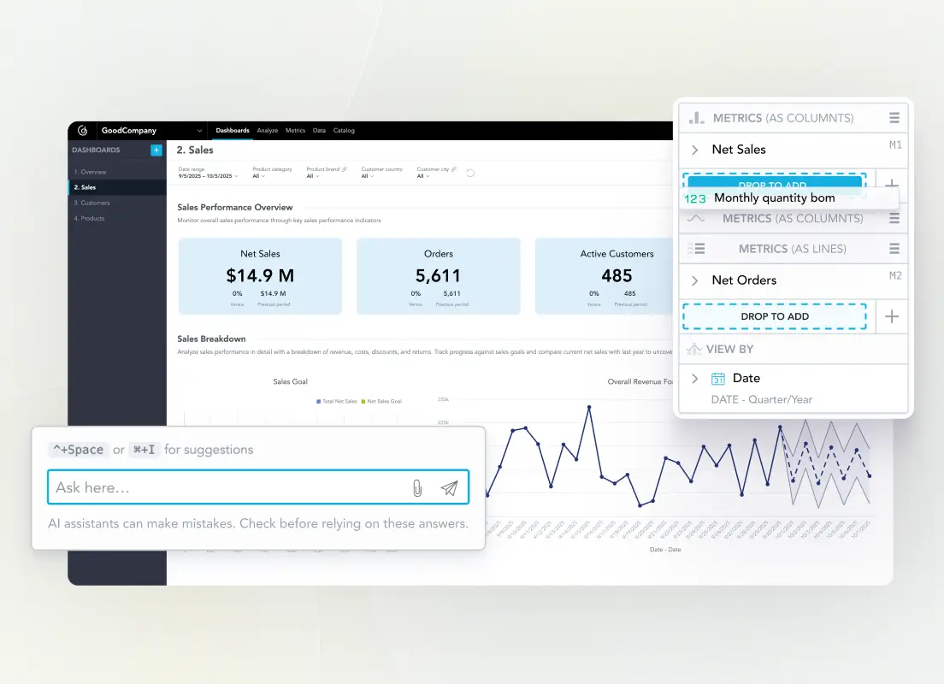Screen dimensions: 944x684
Task: Click the paperclip attachment icon in the ask bar
Action: click(x=418, y=487)
